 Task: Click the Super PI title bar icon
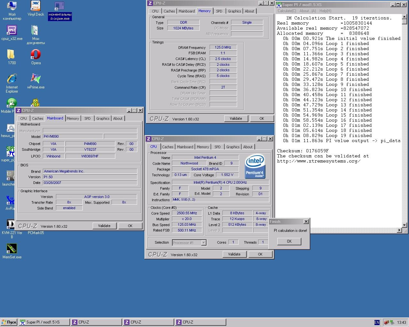[x=279, y=4]
